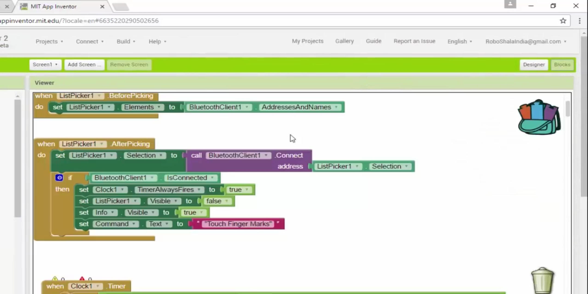Click the Chrome profile avatar icon
This screenshot has width=588, height=294.
point(510,4)
